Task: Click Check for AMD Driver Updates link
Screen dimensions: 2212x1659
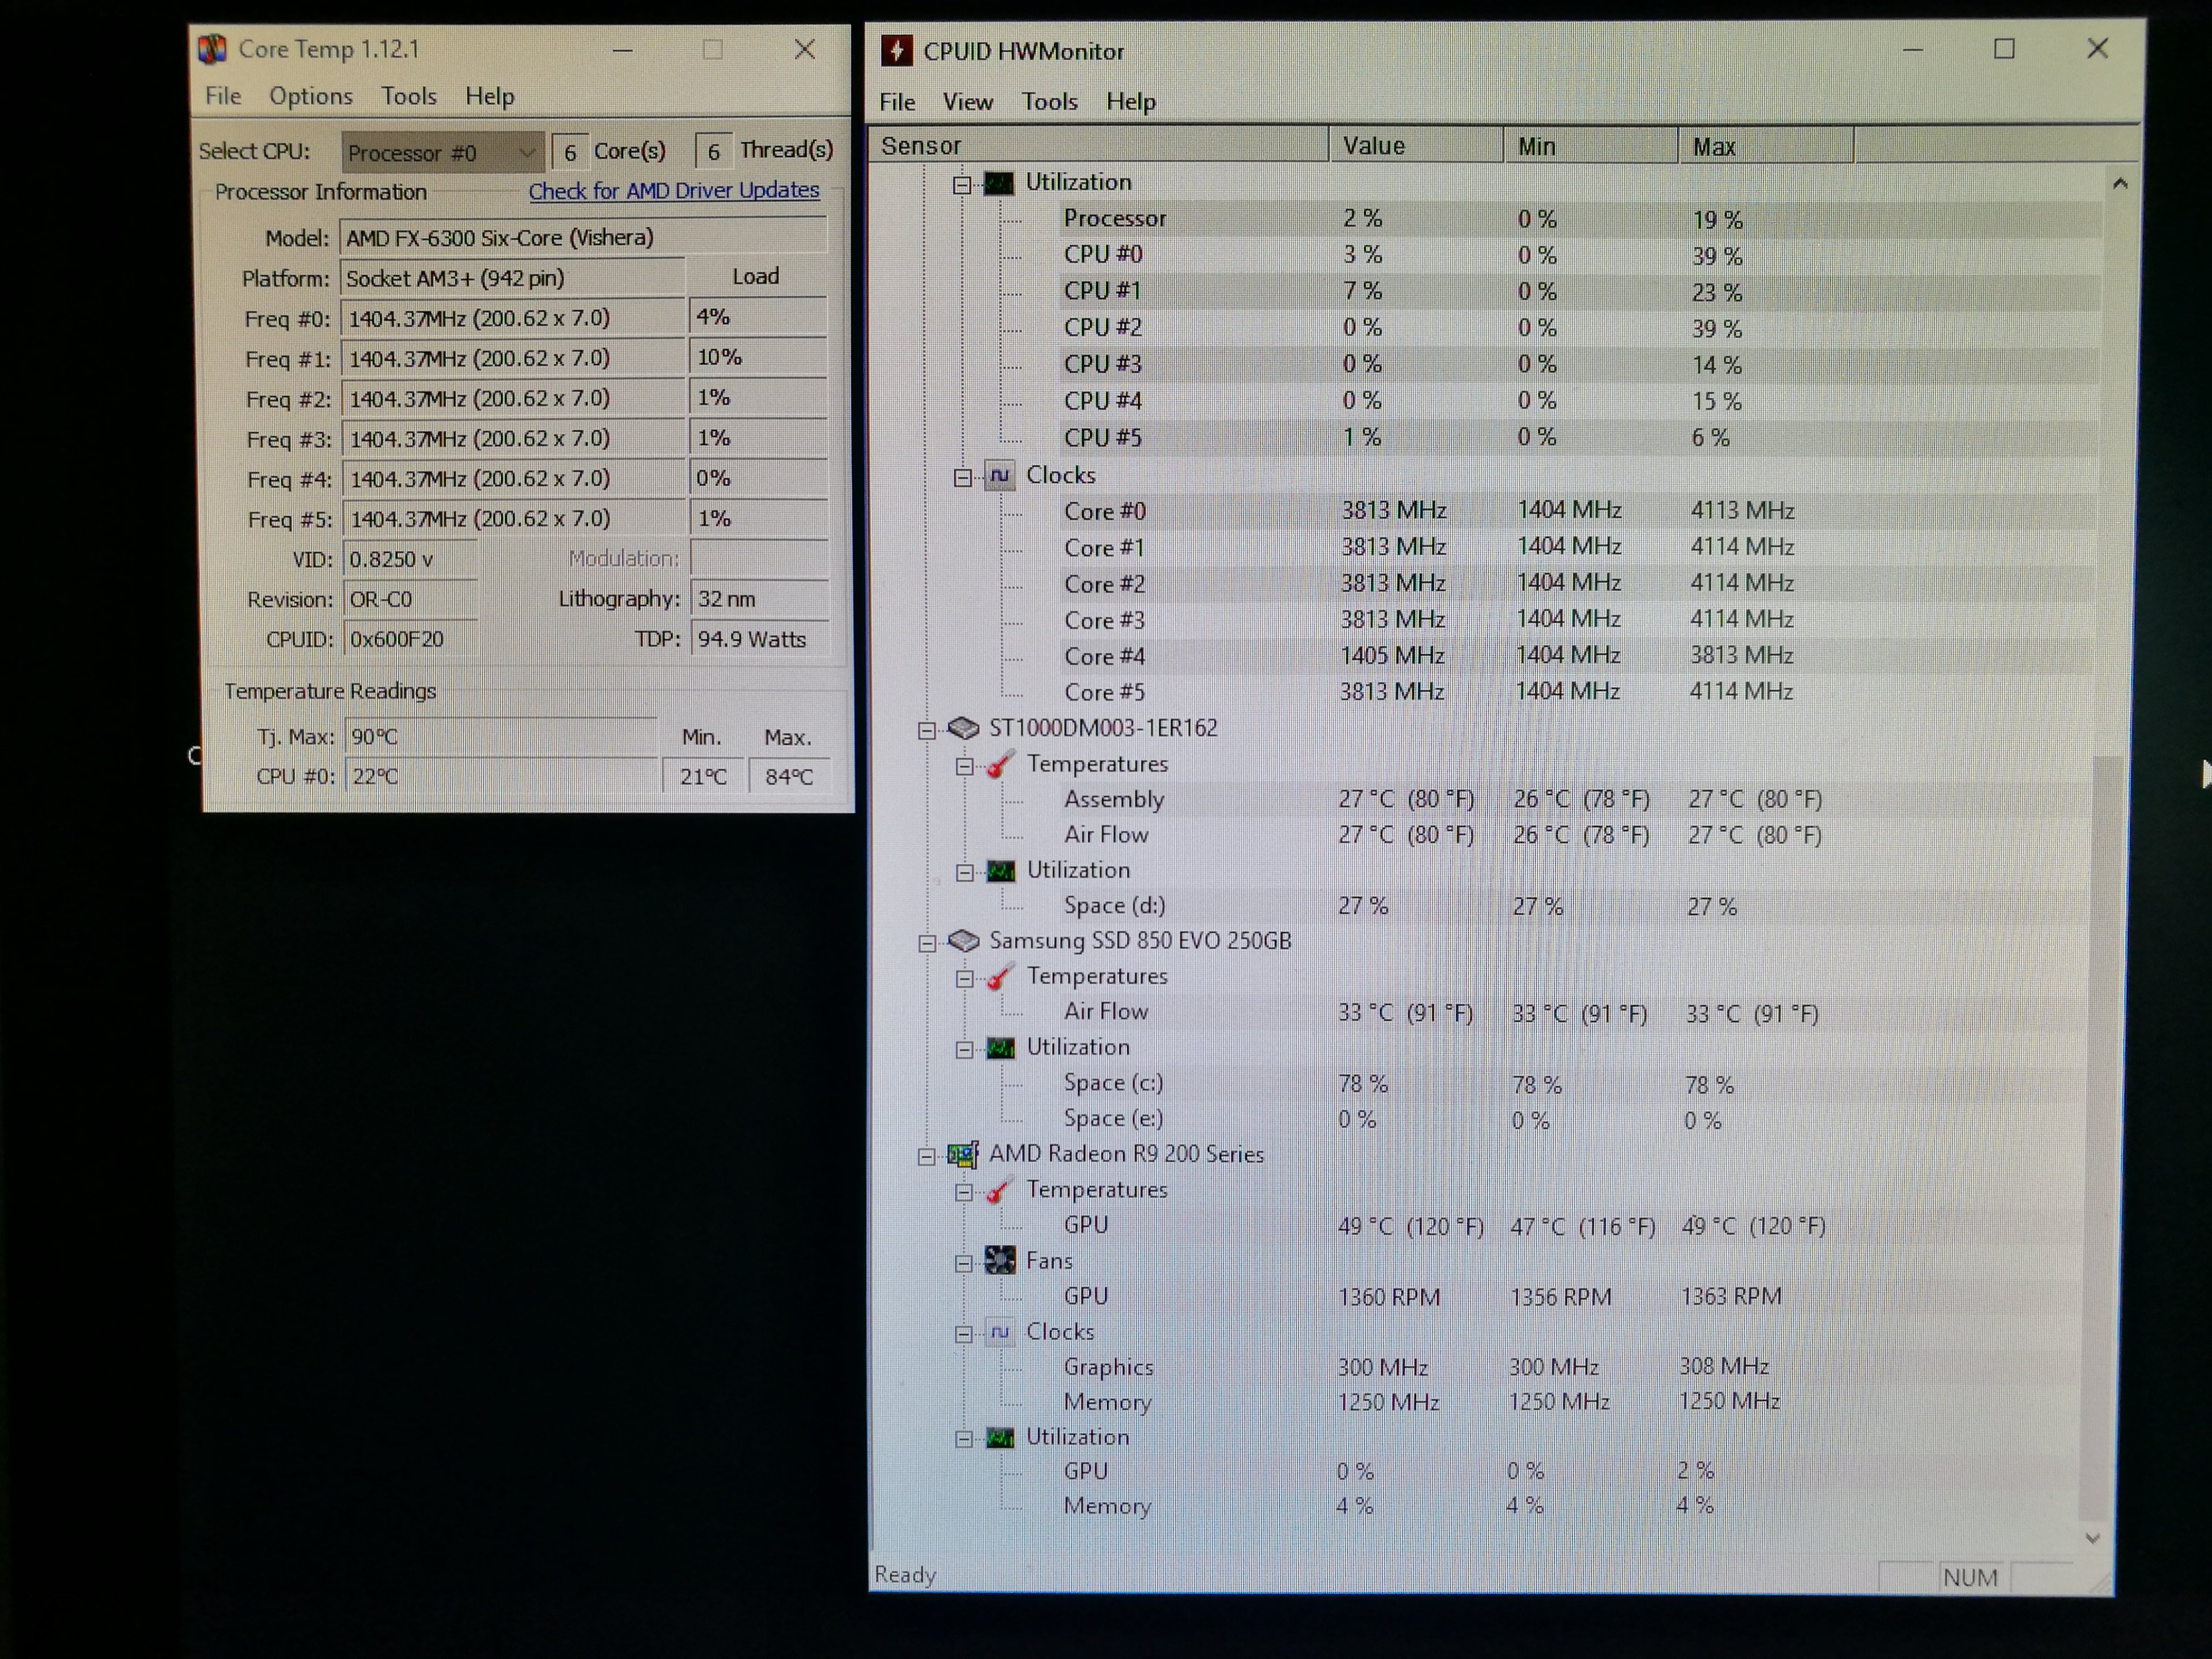Action: click(x=673, y=190)
